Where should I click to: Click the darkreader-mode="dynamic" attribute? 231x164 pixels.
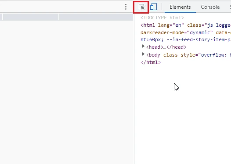(177, 32)
